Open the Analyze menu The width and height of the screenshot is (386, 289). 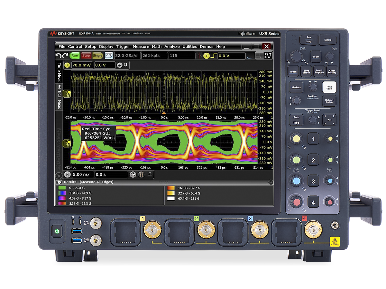tap(172, 46)
